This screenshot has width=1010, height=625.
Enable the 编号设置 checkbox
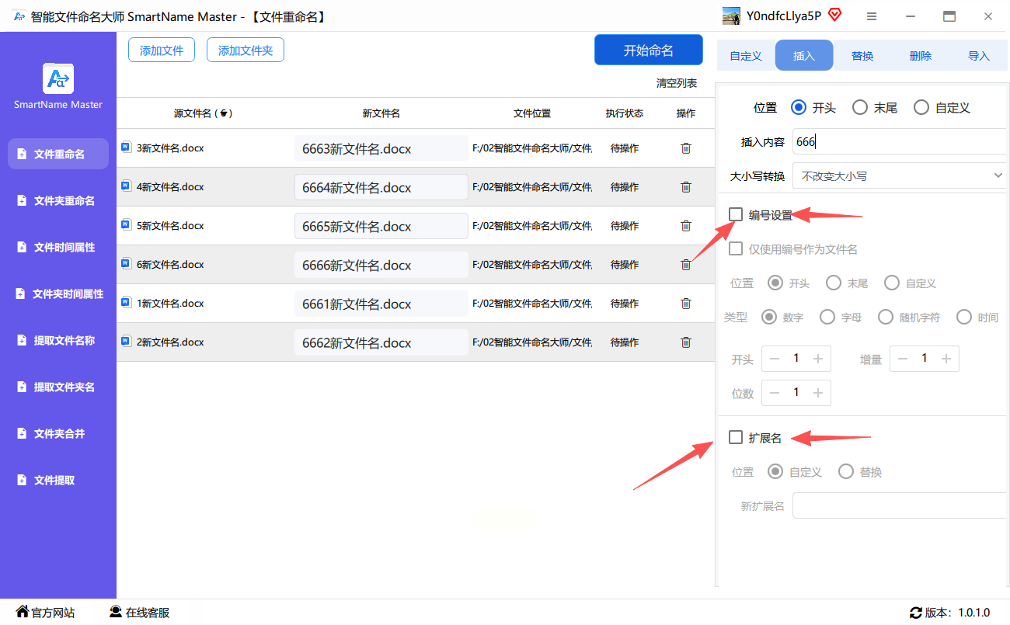(736, 214)
